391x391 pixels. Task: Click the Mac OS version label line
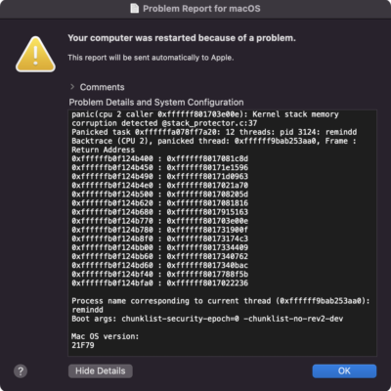(106, 336)
